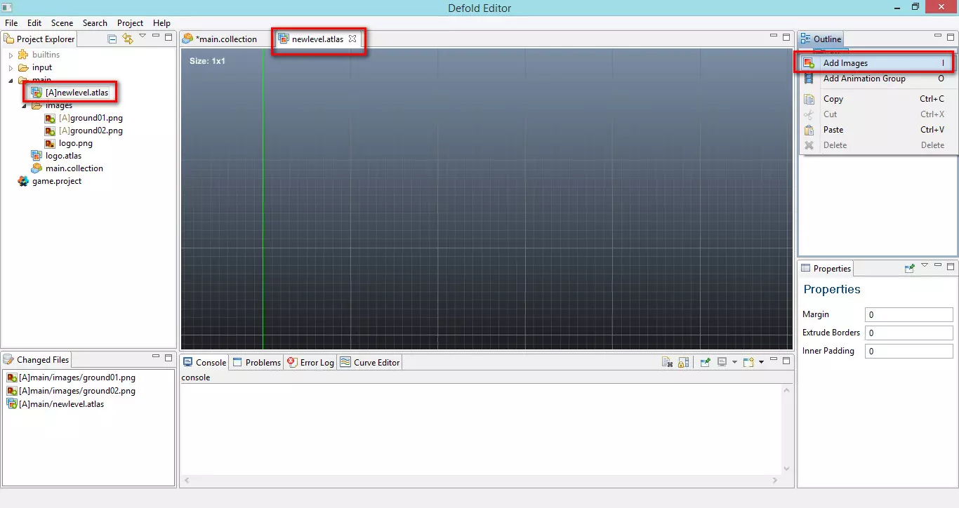Click the pin icon in Properties panel

point(910,268)
